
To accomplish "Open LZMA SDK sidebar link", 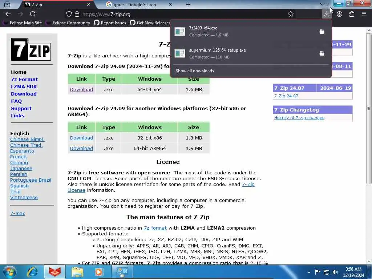I will click(x=24, y=86).
